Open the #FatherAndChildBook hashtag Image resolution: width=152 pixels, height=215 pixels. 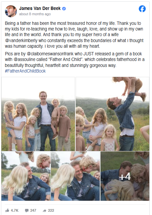(x=25, y=71)
